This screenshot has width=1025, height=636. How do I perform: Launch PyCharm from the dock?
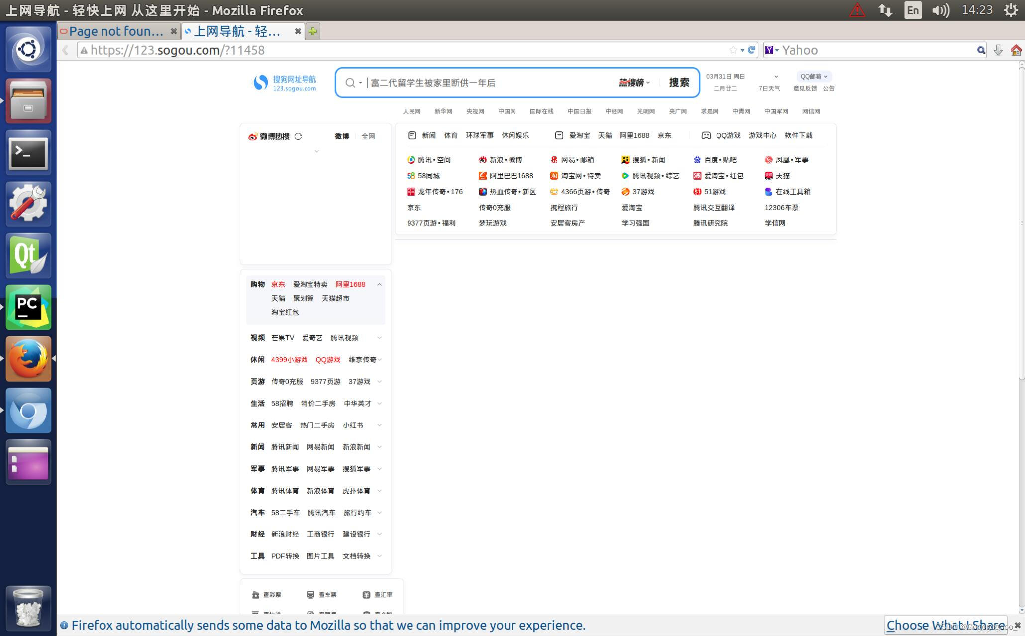pyautogui.click(x=28, y=308)
